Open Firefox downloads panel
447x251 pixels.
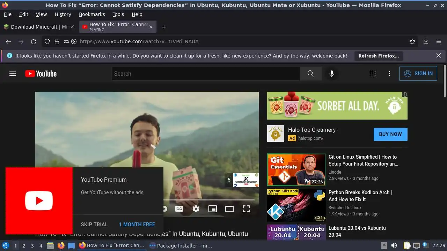(426, 41)
